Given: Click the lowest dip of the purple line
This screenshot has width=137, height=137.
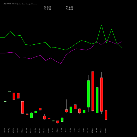Looking at the screenshot, I should pyautogui.click(x=61, y=64).
